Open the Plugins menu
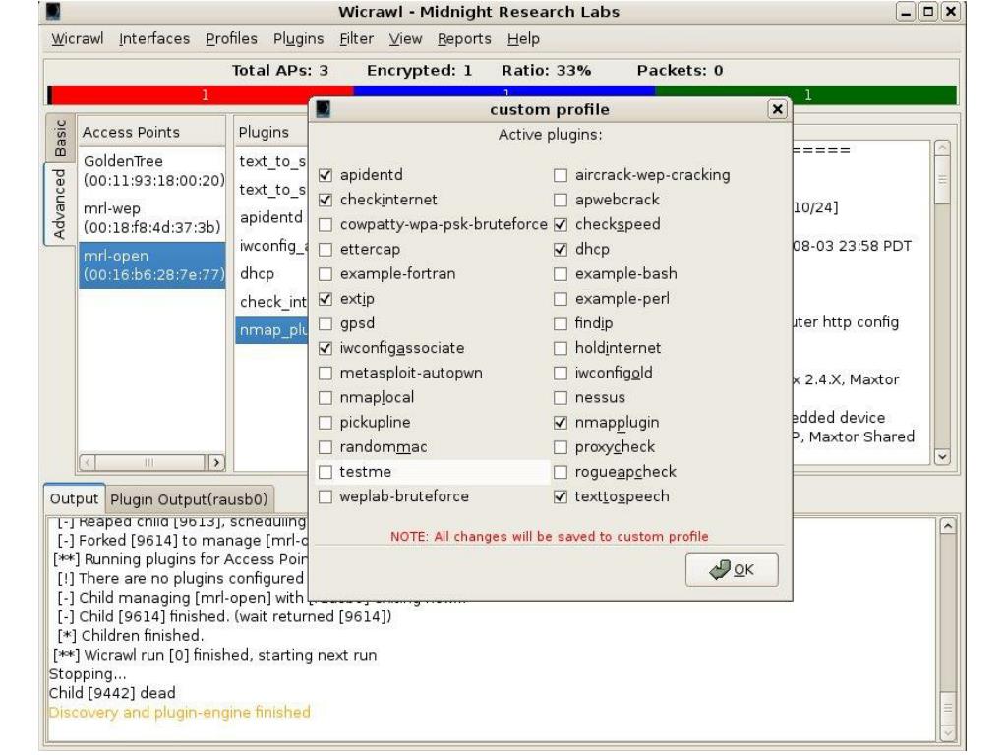This screenshot has width=1007, height=755. (x=298, y=39)
